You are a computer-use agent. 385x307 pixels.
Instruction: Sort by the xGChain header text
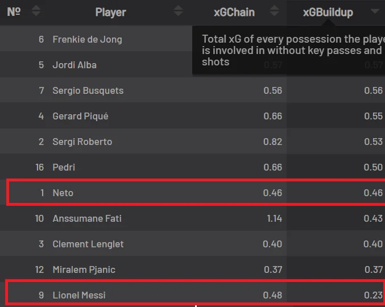234,12
